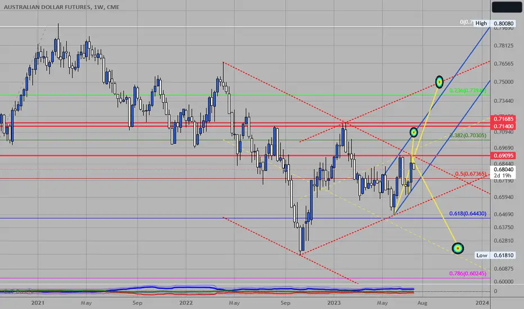The image size is (524, 309).
Task: Click the 0.63750 price scale value
Action: [x=504, y=227]
